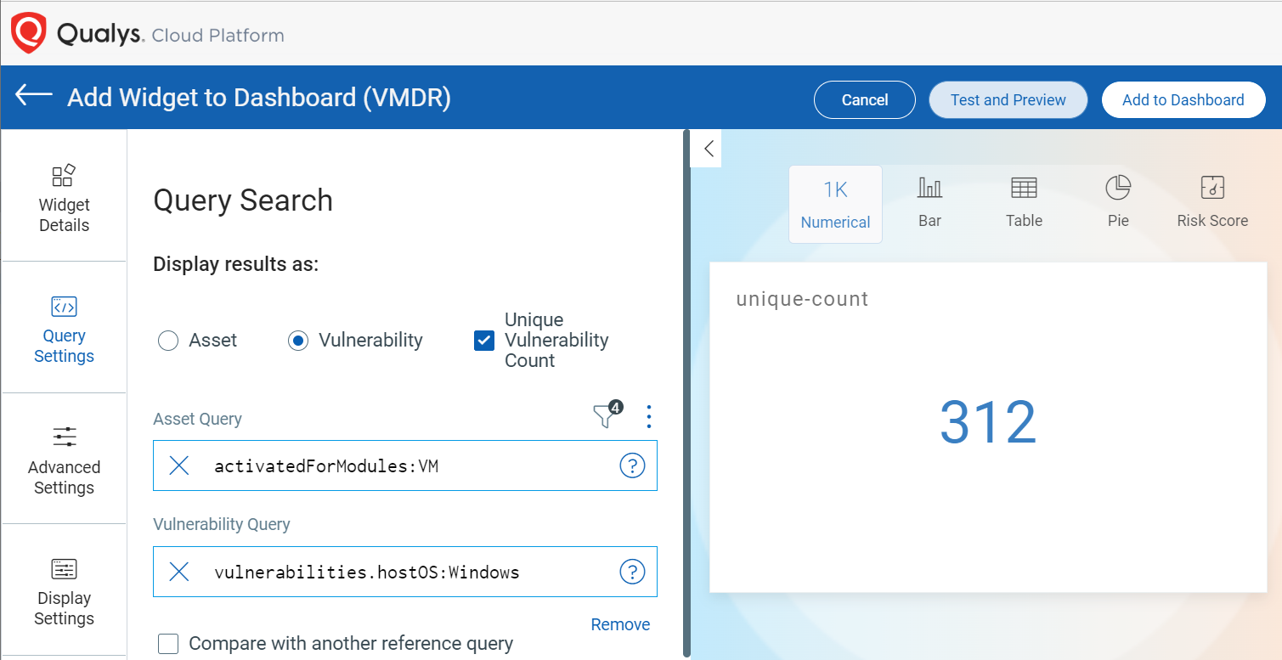Open the Advanced Settings section
The height and width of the screenshot is (660, 1282).
(64, 460)
